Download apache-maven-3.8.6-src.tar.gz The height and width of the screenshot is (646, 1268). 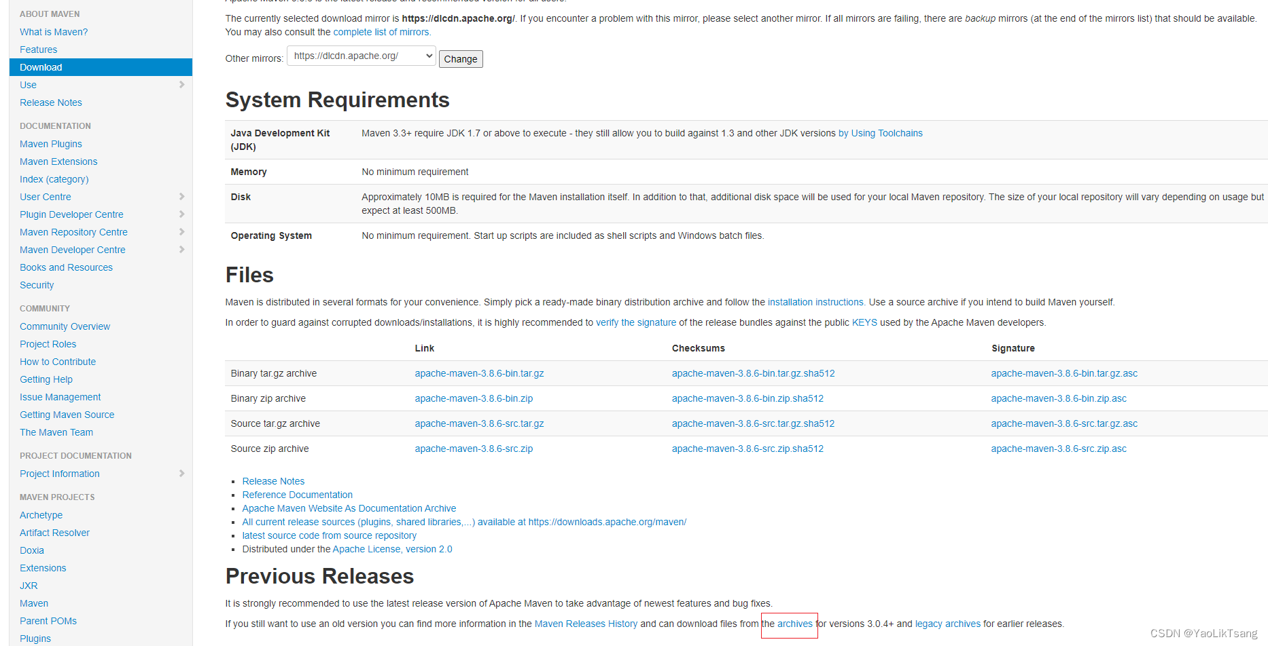pyautogui.click(x=480, y=423)
